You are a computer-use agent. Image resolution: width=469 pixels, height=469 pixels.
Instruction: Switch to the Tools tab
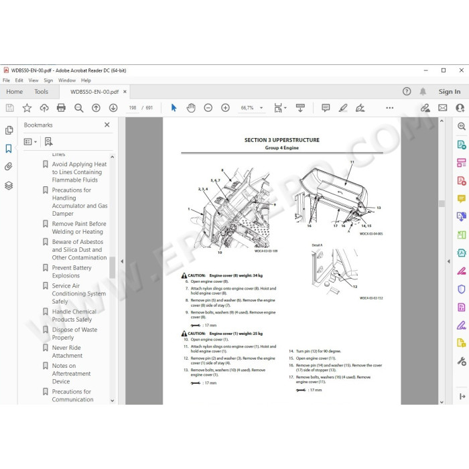pyautogui.click(x=41, y=92)
